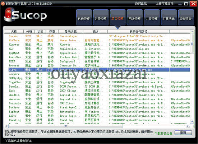
Task: Sort by the 描述 column header
Action: [x=95, y=32]
